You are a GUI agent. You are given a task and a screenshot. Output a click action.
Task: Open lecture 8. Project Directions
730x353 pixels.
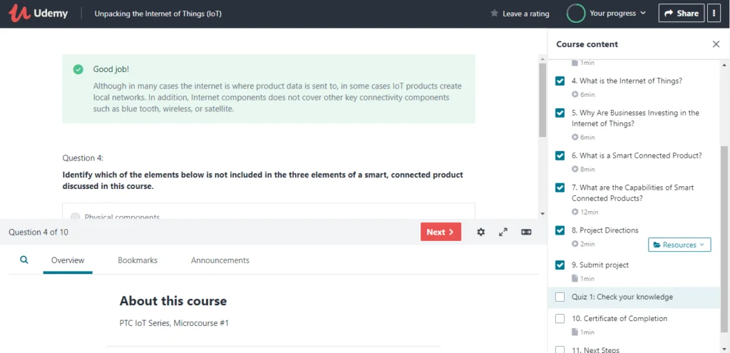pyautogui.click(x=605, y=230)
